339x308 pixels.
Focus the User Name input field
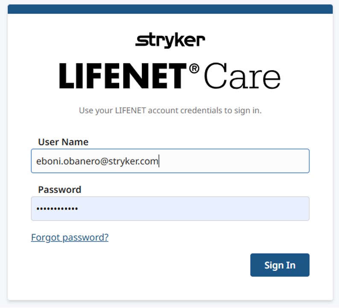(x=170, y=161)
